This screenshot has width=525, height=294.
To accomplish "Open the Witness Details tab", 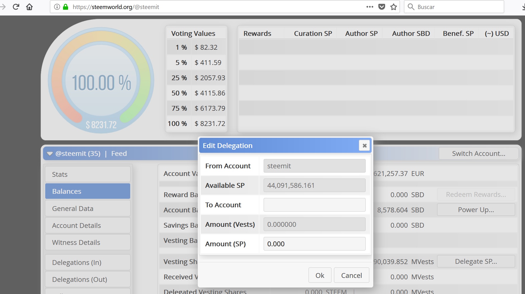I will coord(88,242).
